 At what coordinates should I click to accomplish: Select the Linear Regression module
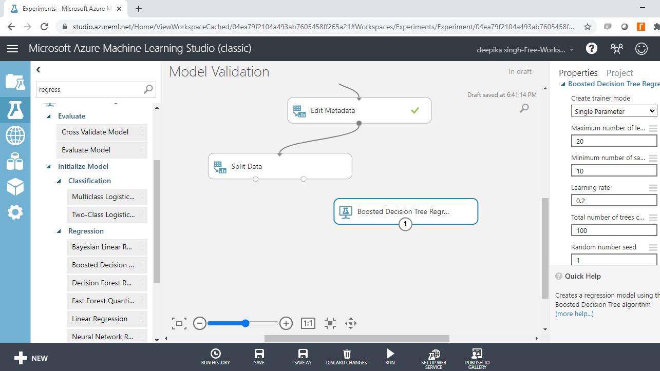coord(107,319)
